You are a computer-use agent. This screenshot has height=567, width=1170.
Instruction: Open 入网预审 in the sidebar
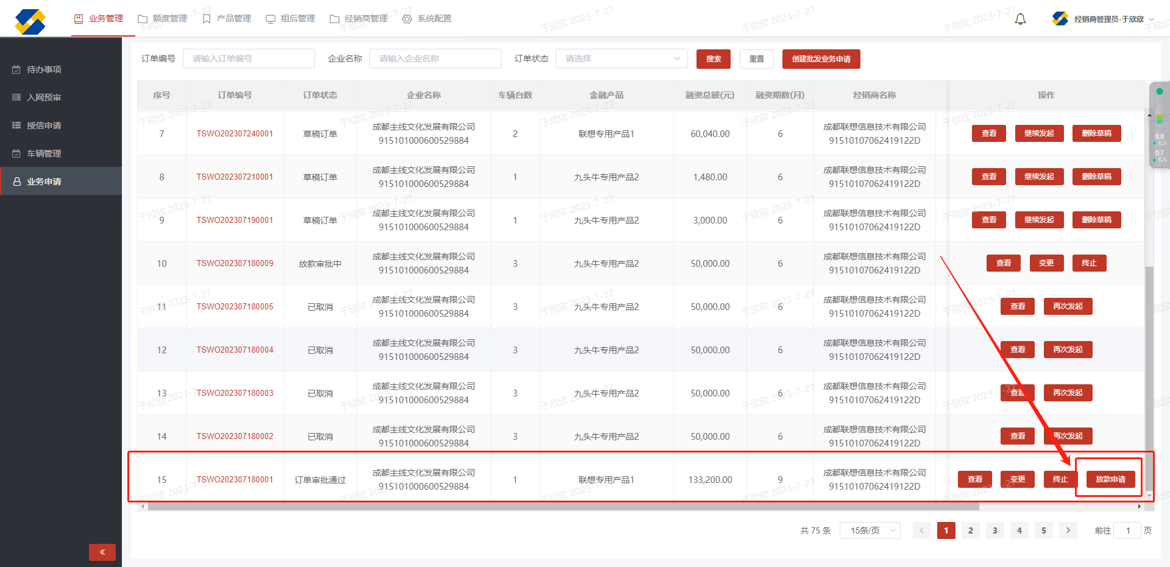pyautogui.click(x=44, y=97)
